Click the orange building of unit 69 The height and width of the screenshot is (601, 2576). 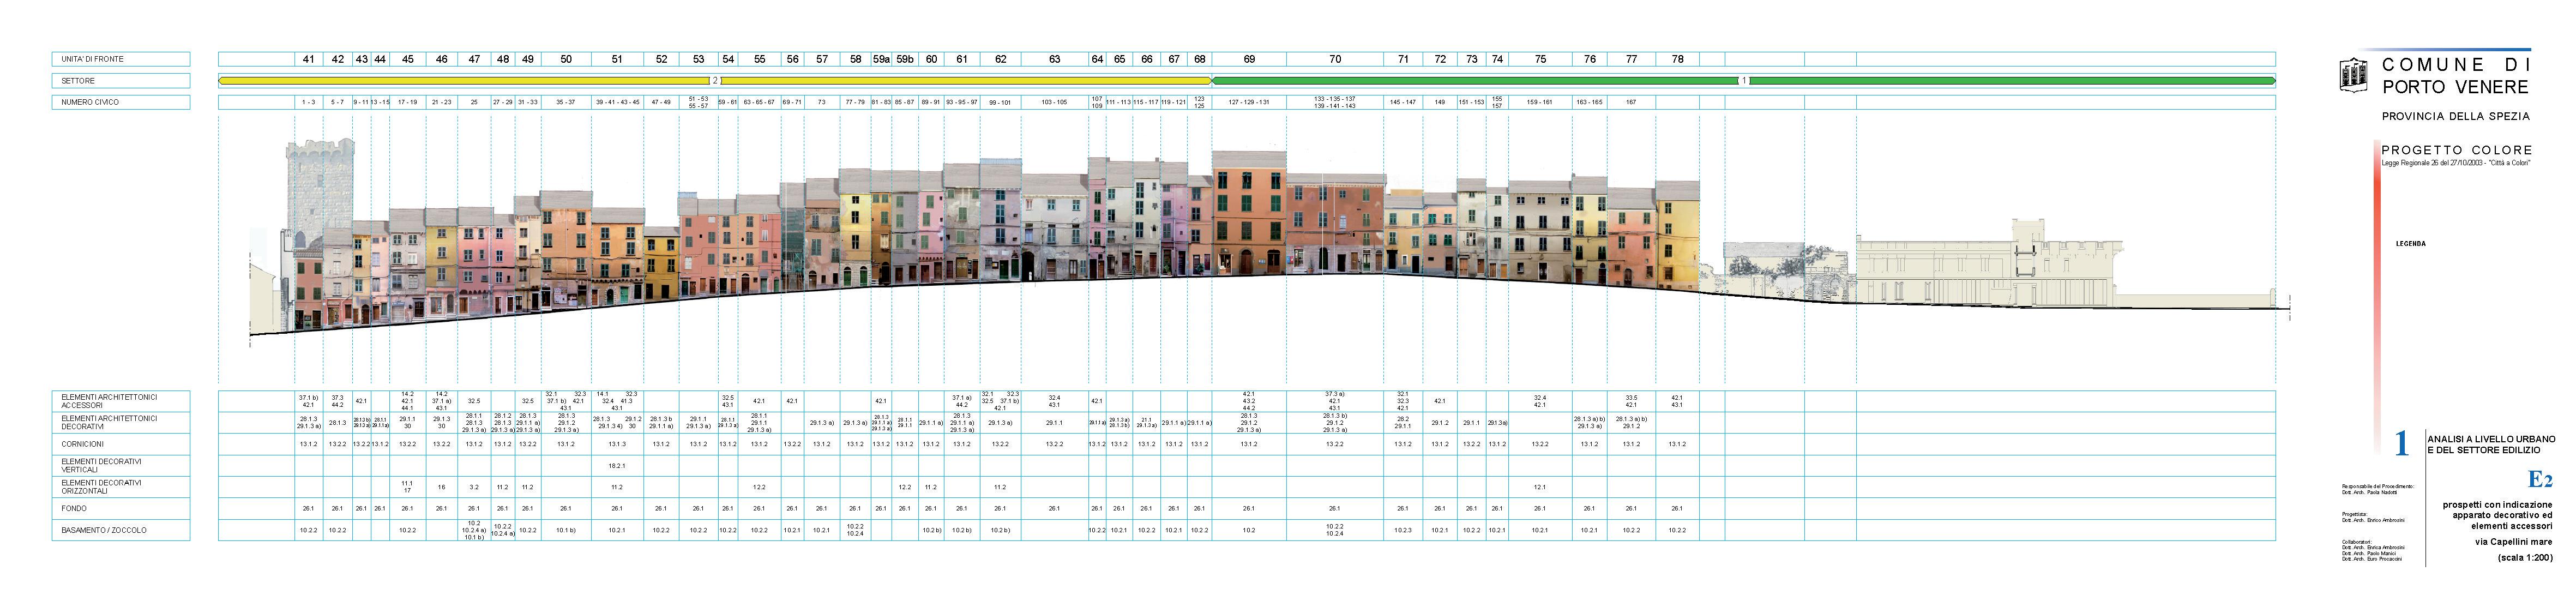tap(1248, 215)
